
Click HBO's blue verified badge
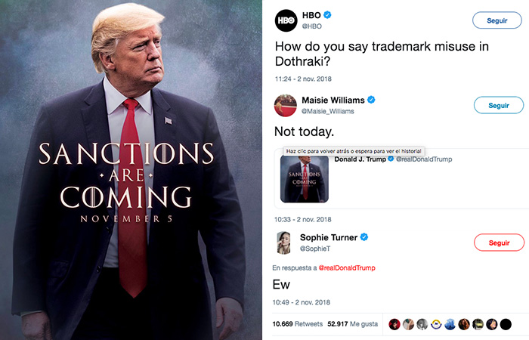[327, 15]
